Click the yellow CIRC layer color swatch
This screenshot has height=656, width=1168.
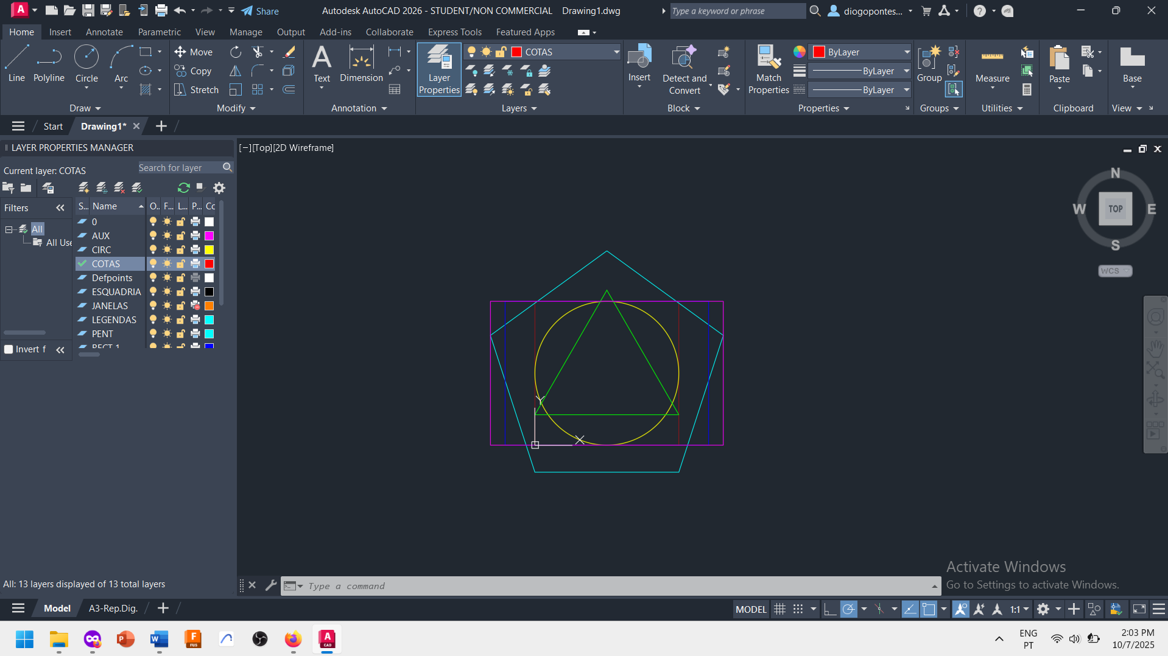[209, 250]
